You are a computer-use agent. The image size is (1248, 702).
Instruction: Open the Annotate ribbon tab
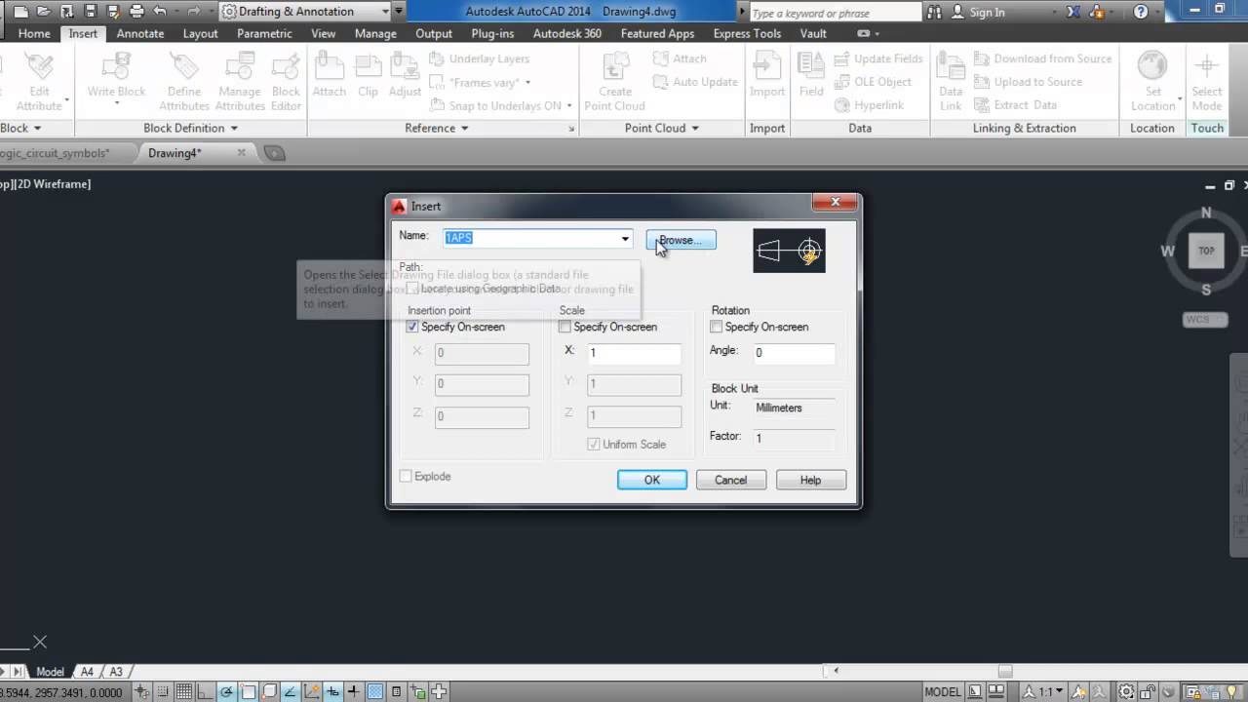point(140,33)
